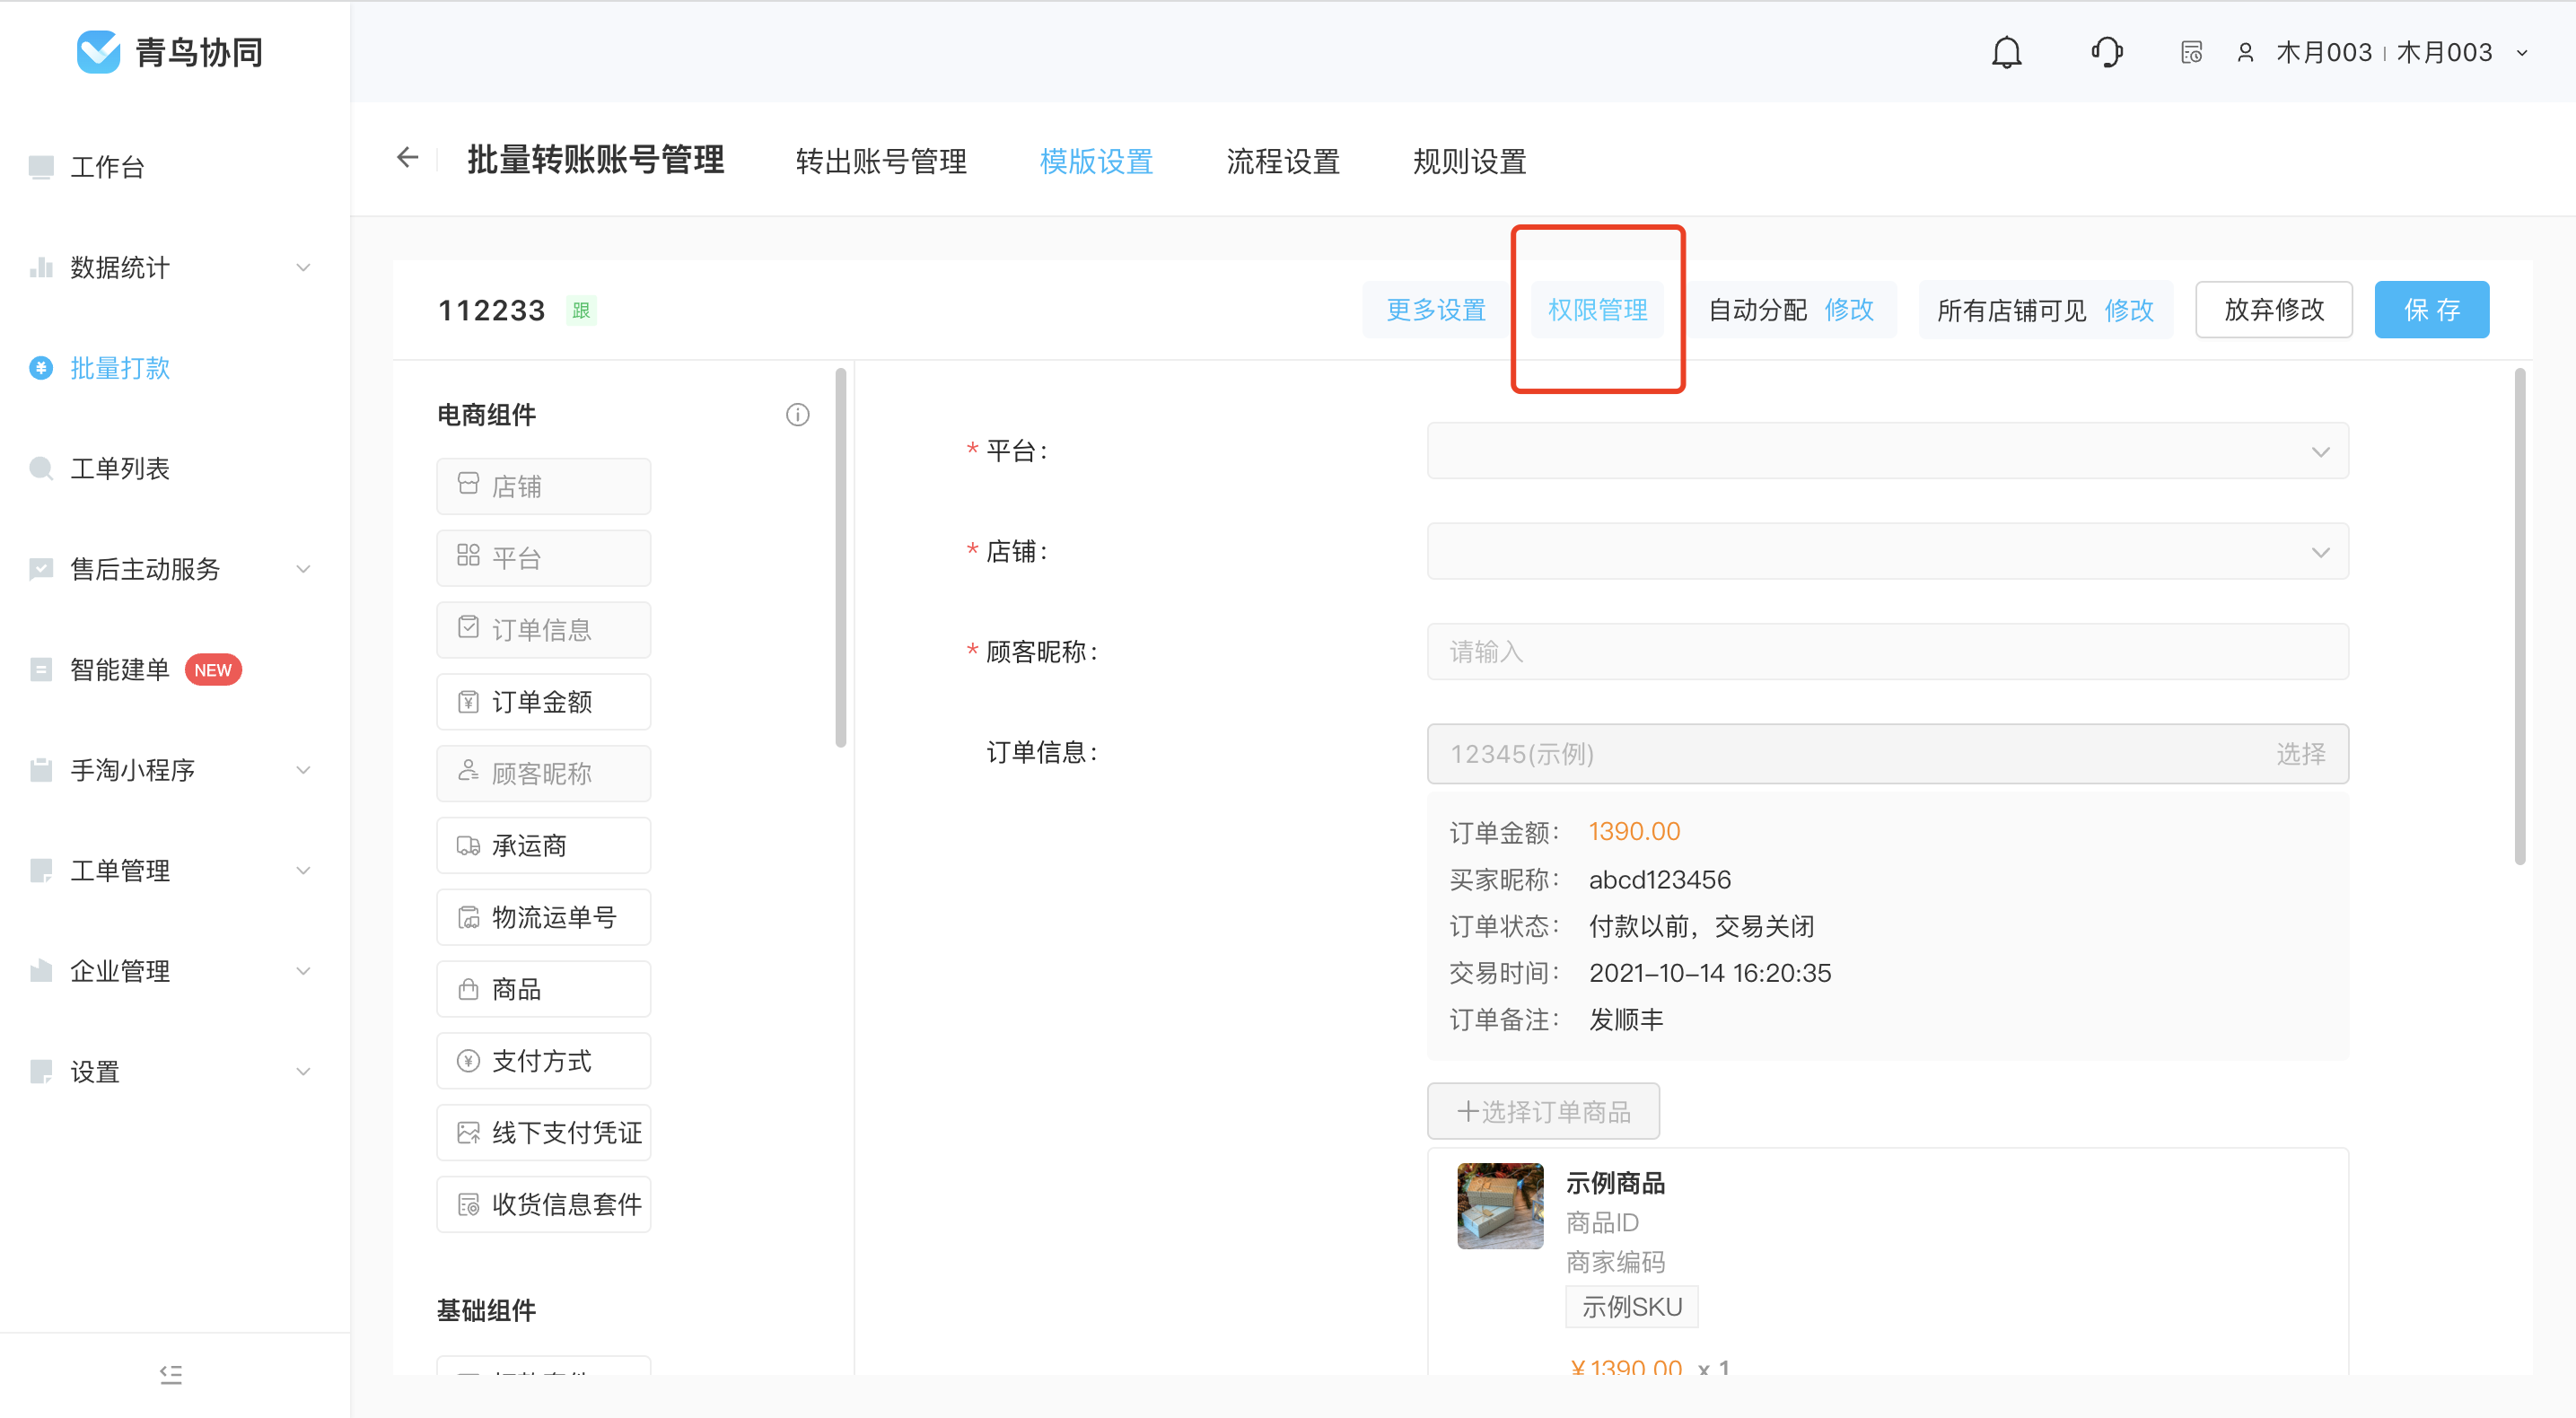Switch to 规则设置 tab
Viewport: 2576px width, 1418px height.
coord(1469,161)
